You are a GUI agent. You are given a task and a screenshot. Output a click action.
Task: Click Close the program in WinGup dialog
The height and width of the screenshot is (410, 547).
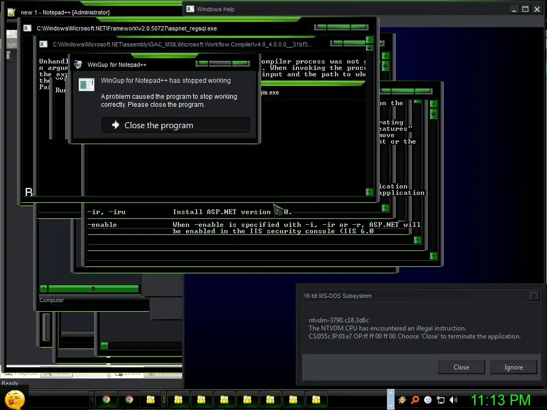175,125
